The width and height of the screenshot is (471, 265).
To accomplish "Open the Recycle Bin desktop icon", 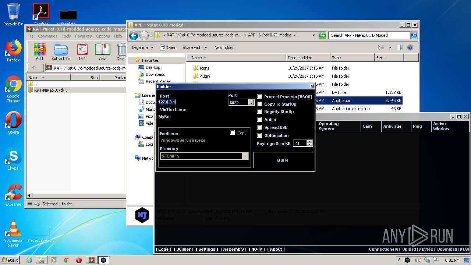I will coord(13,15).
